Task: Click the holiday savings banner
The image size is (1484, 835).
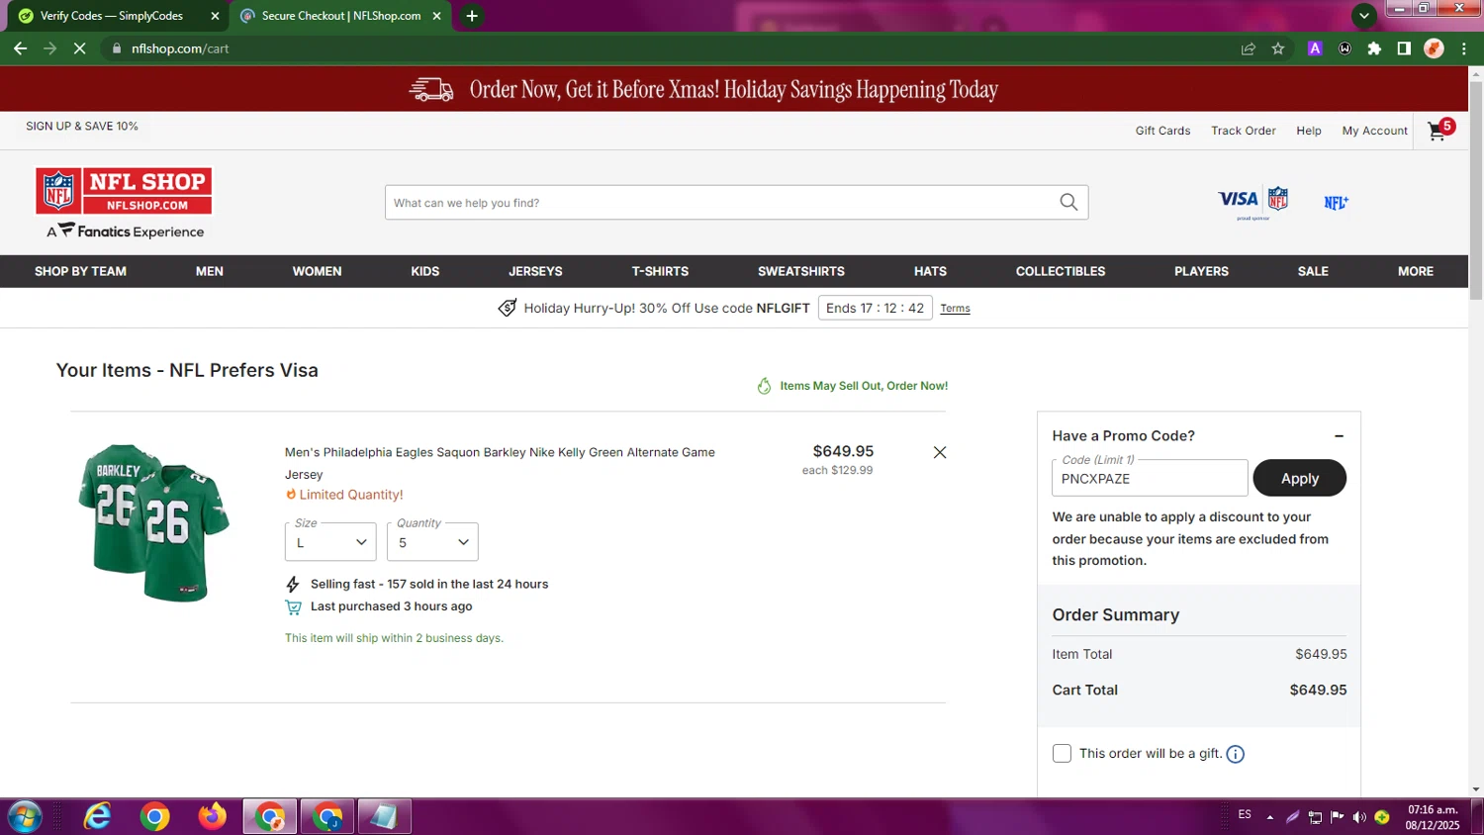Action: 734,89
